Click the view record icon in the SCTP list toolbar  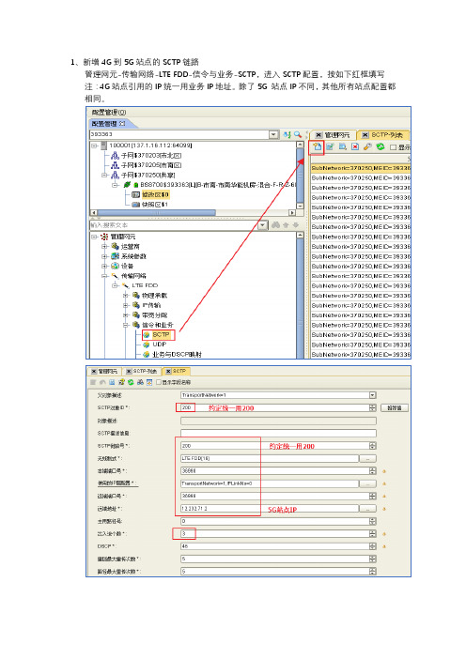coord(342,146)
